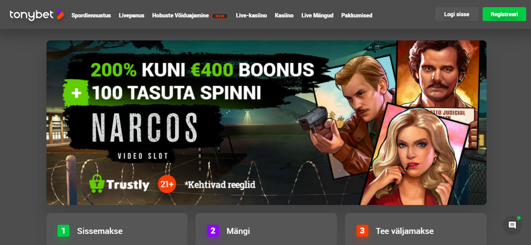View Pakkumised offers page
Viewport: 531px width, 245px height.
(x=357, y=15)
